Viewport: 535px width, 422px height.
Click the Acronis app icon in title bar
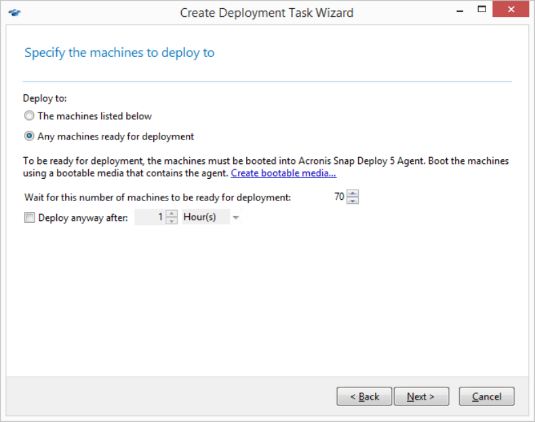tap(15, 12)
